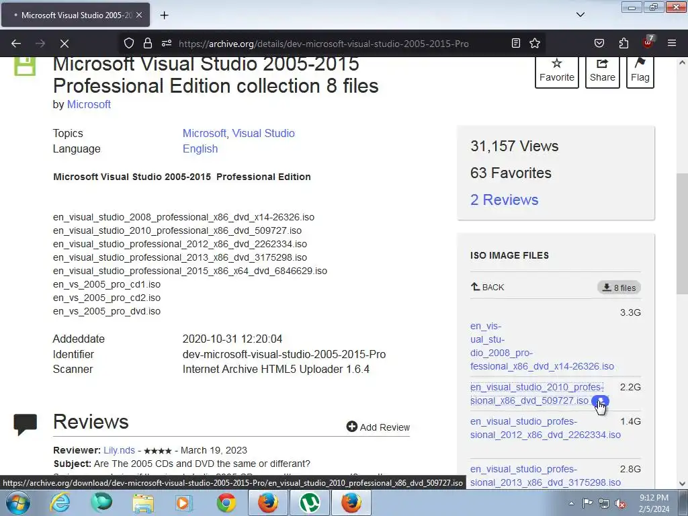This screenshot has width=688, height=516.
Task: Select the text en_vs_2005_pro_cd1.iso
Action: point(107,284)
